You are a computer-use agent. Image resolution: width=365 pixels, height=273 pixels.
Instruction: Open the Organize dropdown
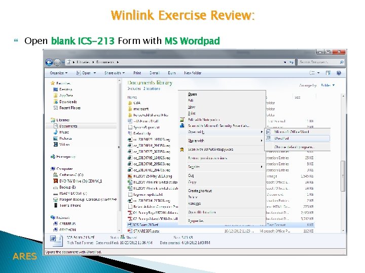(x=59, y=73)
